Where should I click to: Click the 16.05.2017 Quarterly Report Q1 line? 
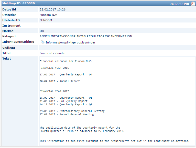(66, 98)
